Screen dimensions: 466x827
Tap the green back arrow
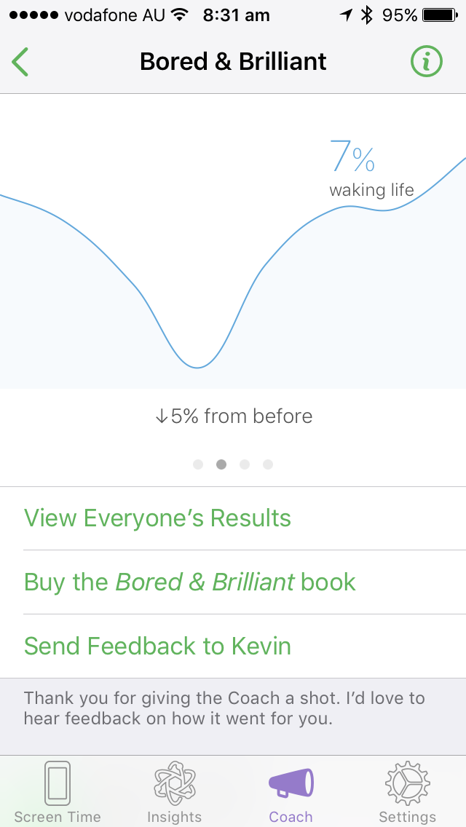click(20, 62)
